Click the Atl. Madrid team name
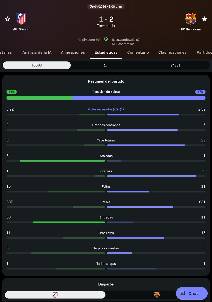212x302 pixels. (21, 29)
